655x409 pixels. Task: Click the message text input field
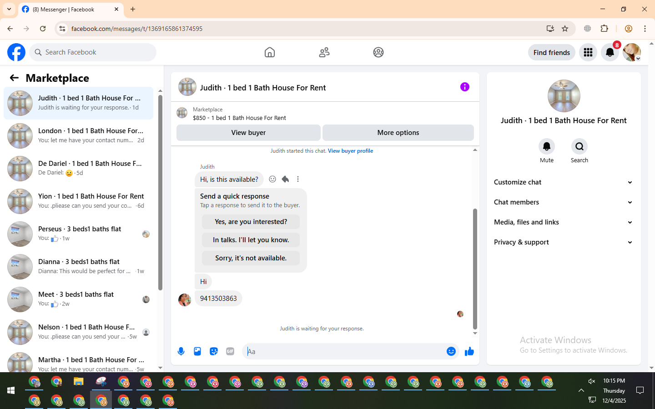point(343,351)
